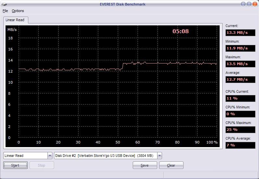
Task: Select the Linear Read tab
Action: pyautogui.click(x=15, y=20)
